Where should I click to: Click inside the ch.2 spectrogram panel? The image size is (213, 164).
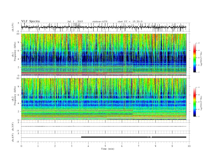pyautogui.click(x=104, y=99)
